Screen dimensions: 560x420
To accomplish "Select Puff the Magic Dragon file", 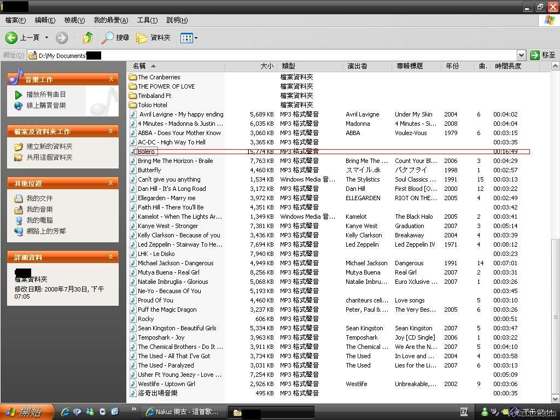I will (x=167, y=310).
